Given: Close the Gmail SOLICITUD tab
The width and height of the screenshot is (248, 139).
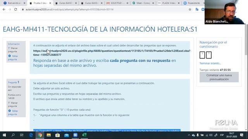Looking at the screenshot, I should (x=127, y=3).
